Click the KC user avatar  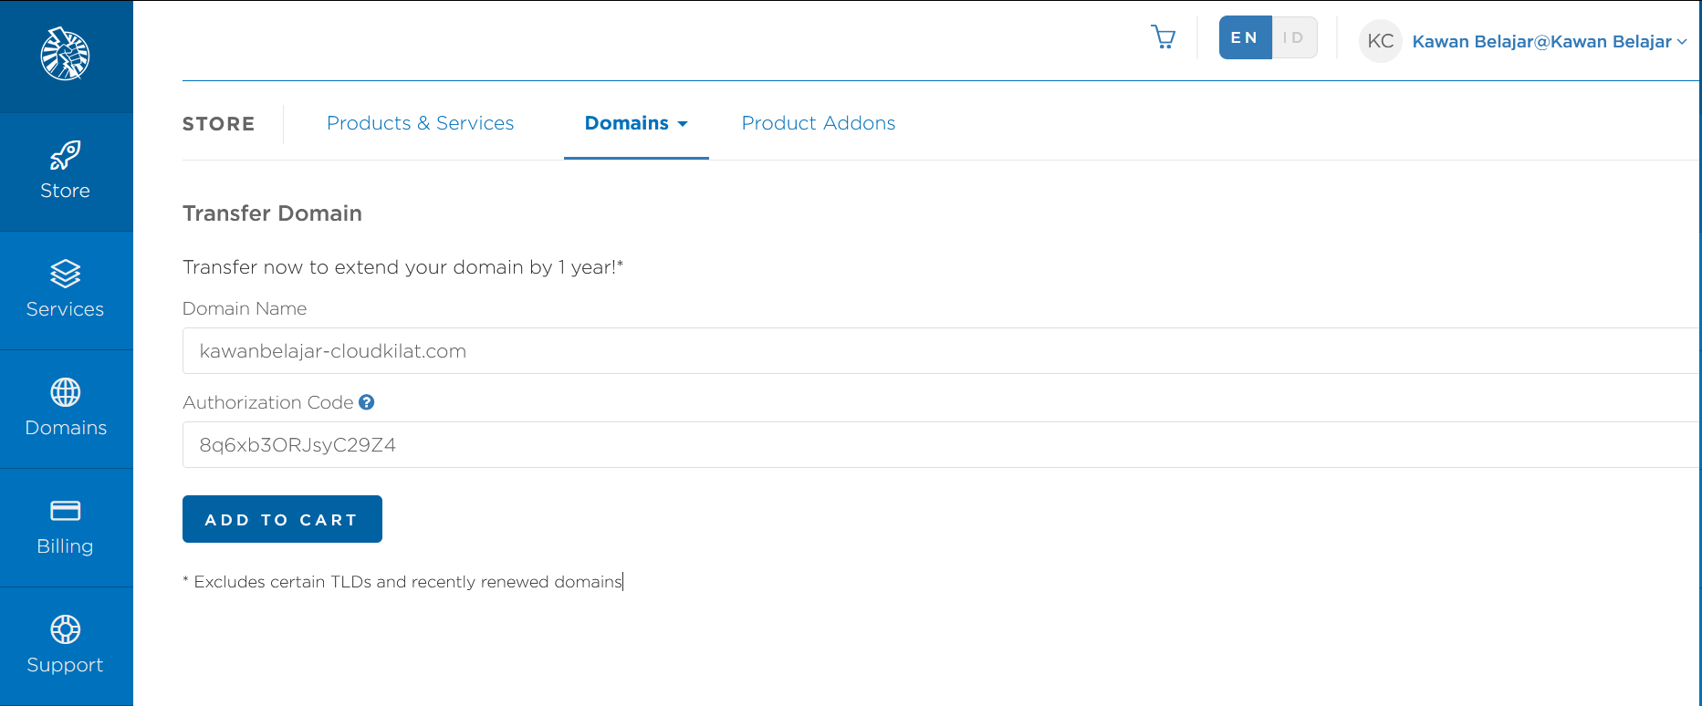[1380, 41]
